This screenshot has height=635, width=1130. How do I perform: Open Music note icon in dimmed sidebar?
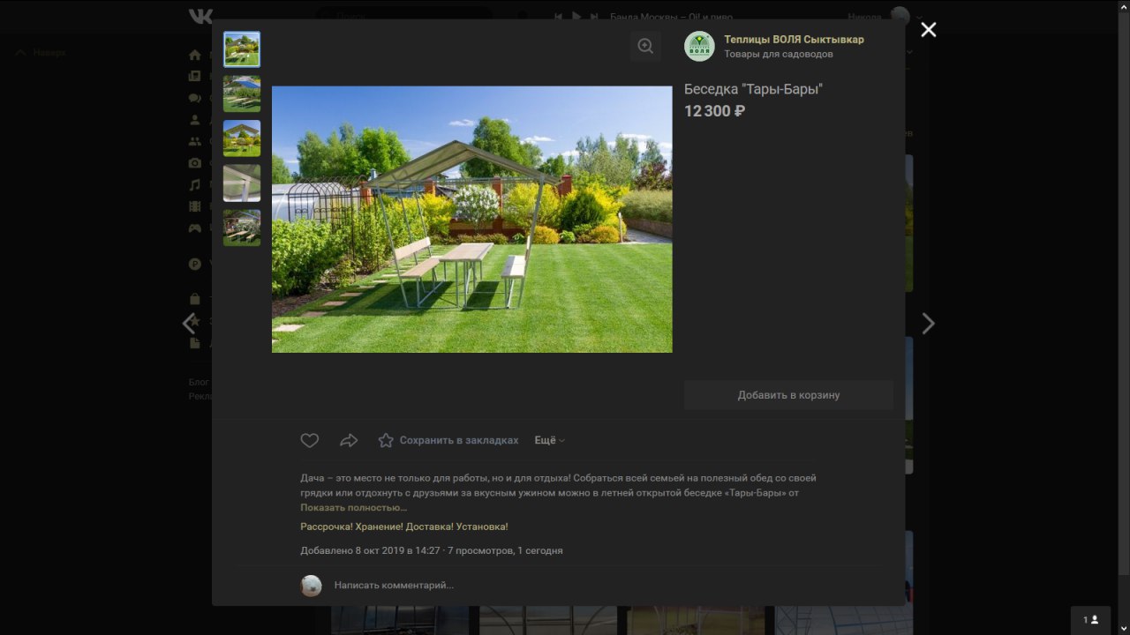coord(195,185)
